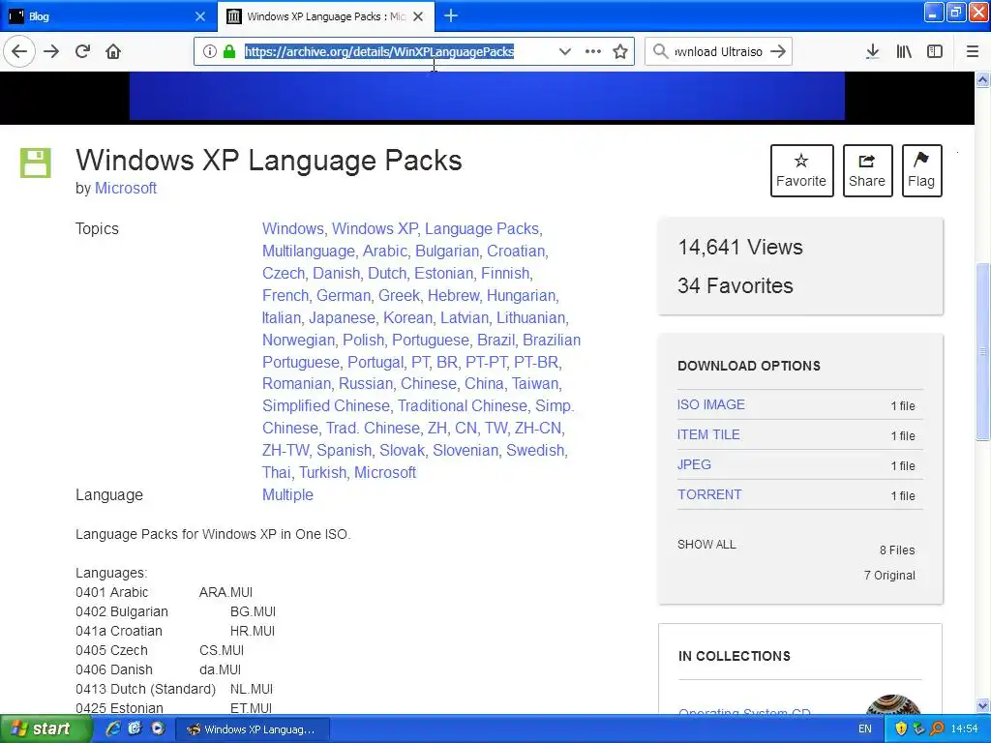This screenshot has height=743, width=991.
Task: Open the Windows XP topic link
Action: 375,228
